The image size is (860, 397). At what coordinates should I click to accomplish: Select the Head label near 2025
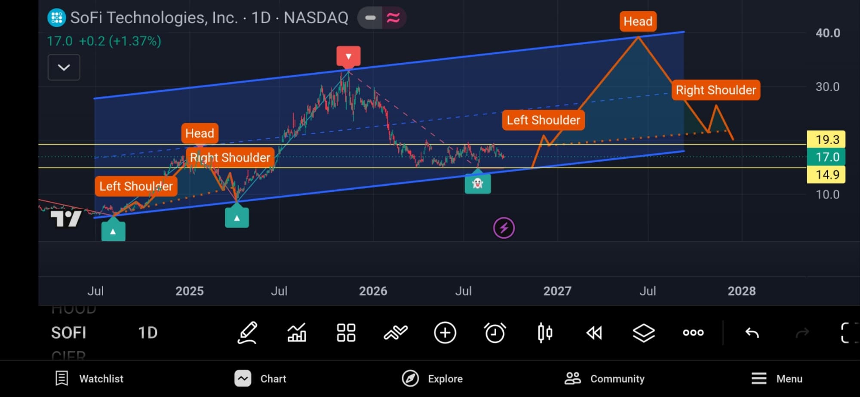[200, 133]
